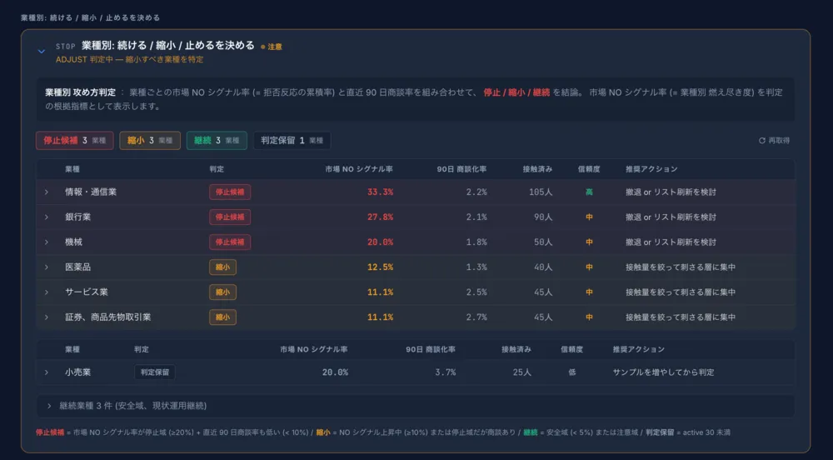Click 撤退 or リスト刷新を検討 in 銀行業 row

pyautogui.click(x=671, y=217)
